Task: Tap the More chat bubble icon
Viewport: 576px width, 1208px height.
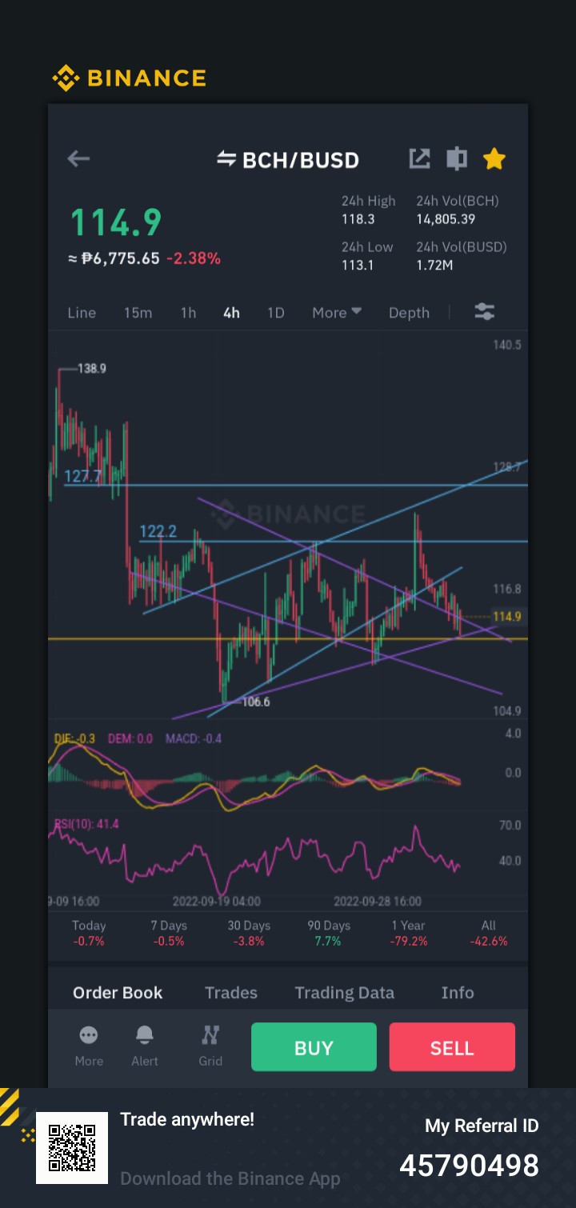Action: click(x=89, y=1035)
